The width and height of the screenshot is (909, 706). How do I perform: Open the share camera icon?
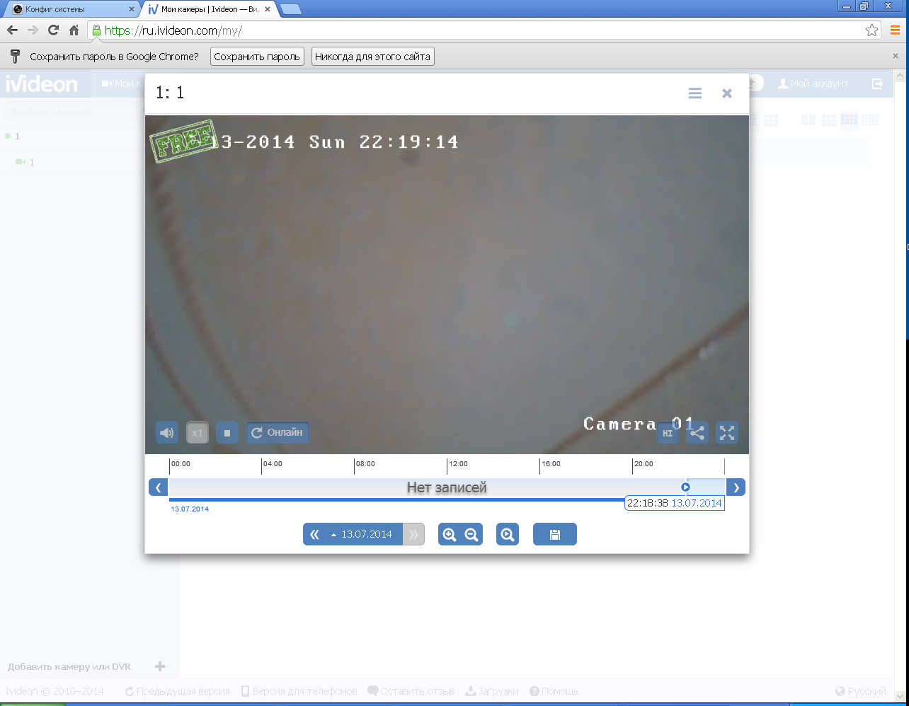click(x=697, y=433)
